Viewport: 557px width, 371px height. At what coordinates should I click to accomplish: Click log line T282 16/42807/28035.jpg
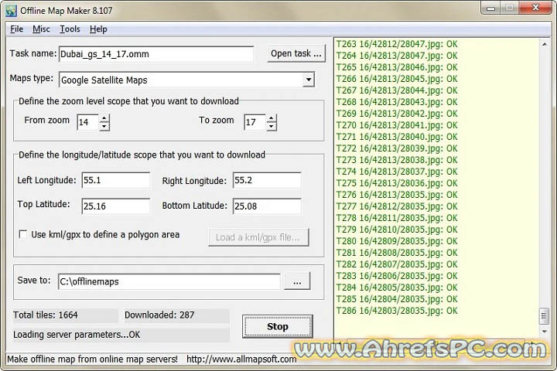(x=397, y=264)
